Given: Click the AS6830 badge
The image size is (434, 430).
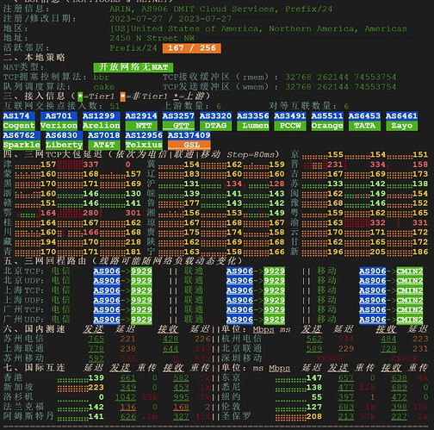Looking at the screenshot, I should 64,135.
